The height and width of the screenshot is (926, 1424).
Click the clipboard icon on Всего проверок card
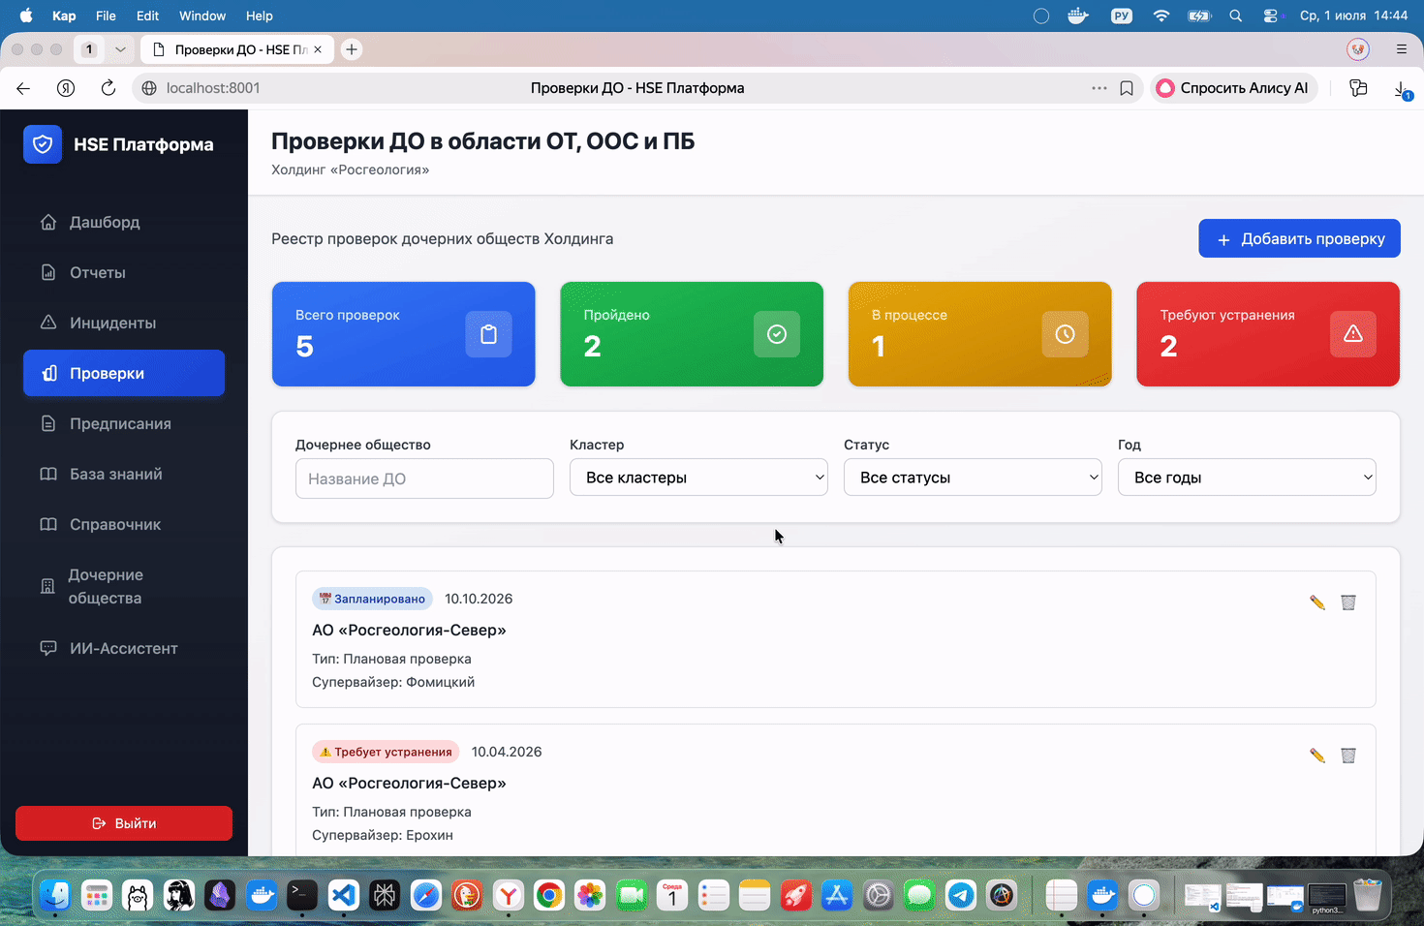488,334
